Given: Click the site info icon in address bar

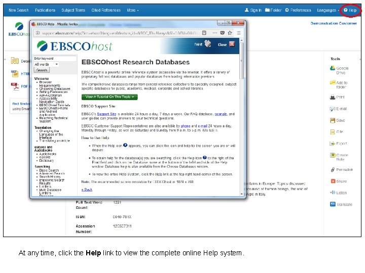Looking at the screenshot, I should [38, 33].
